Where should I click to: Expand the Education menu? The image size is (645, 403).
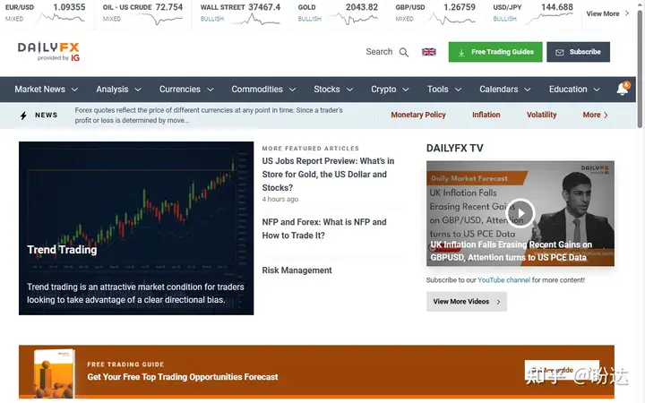click(x=574, y=90)
